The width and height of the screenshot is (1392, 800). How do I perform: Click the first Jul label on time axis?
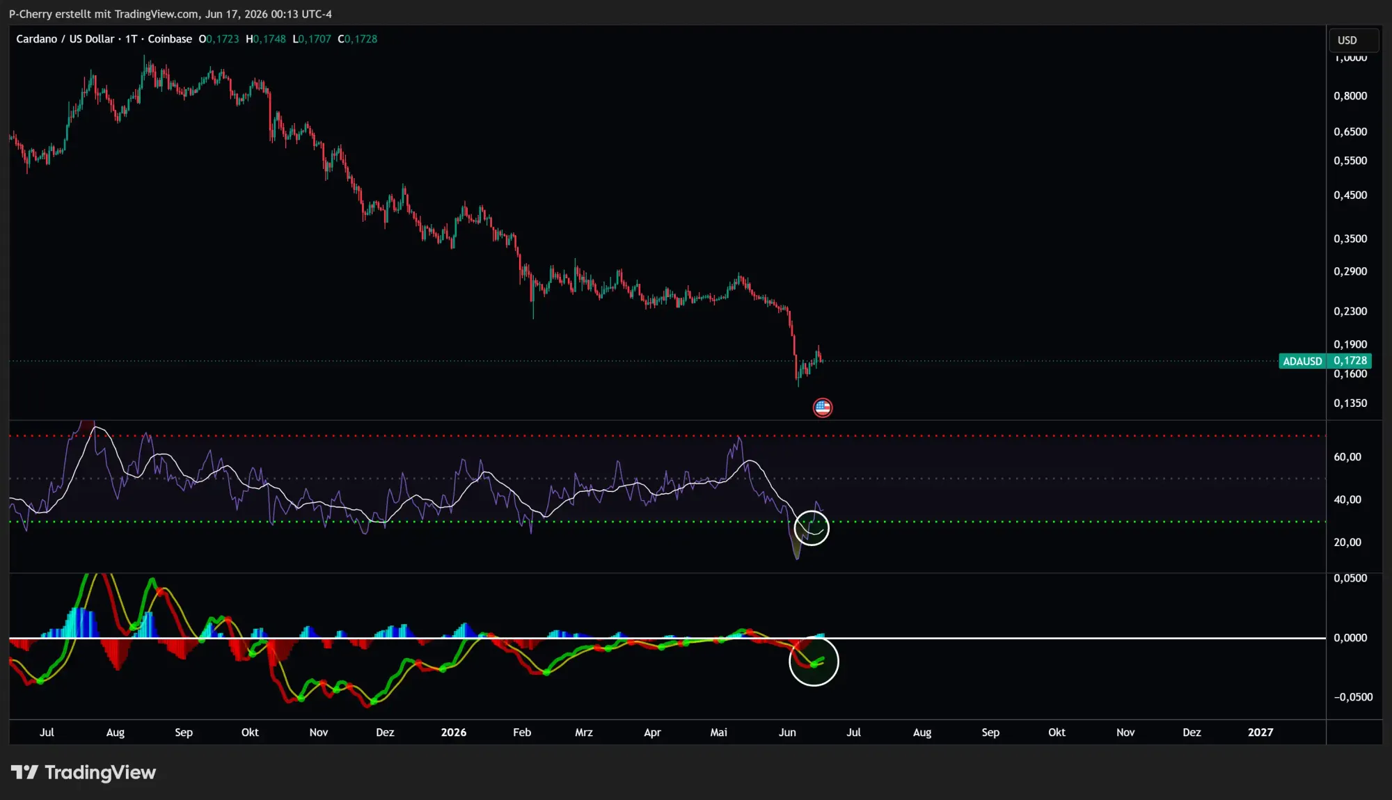coord(47,733)
